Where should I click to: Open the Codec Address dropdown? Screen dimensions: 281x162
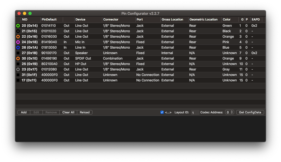pos(229,112)
